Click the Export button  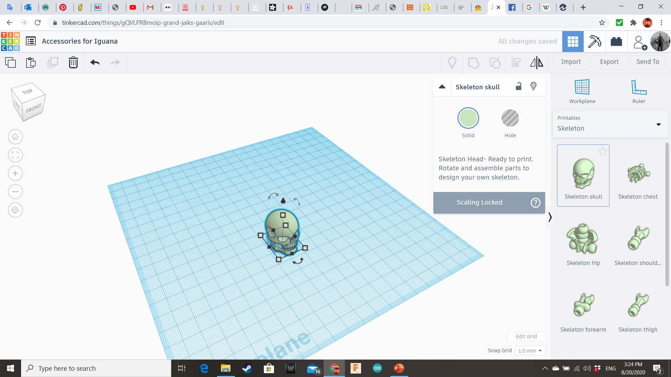click(x=609, y=62)
